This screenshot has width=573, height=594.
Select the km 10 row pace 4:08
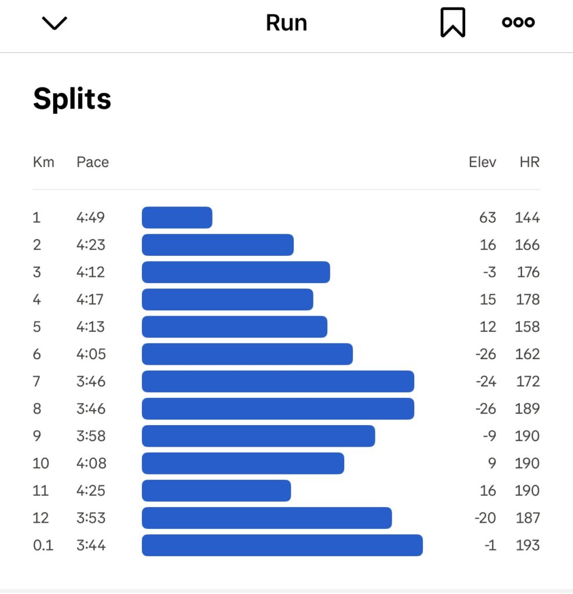click(91, 463)
